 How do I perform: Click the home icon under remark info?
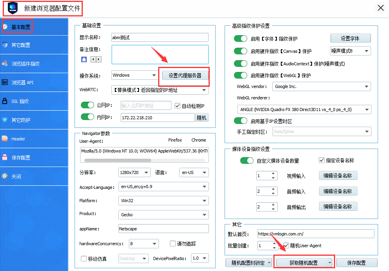84,59
